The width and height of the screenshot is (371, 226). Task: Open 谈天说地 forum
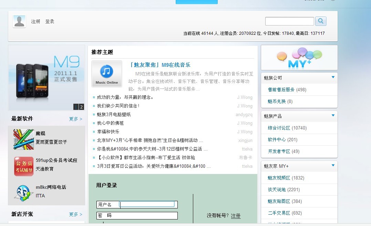pyautogui.click(x=277, y=189)
